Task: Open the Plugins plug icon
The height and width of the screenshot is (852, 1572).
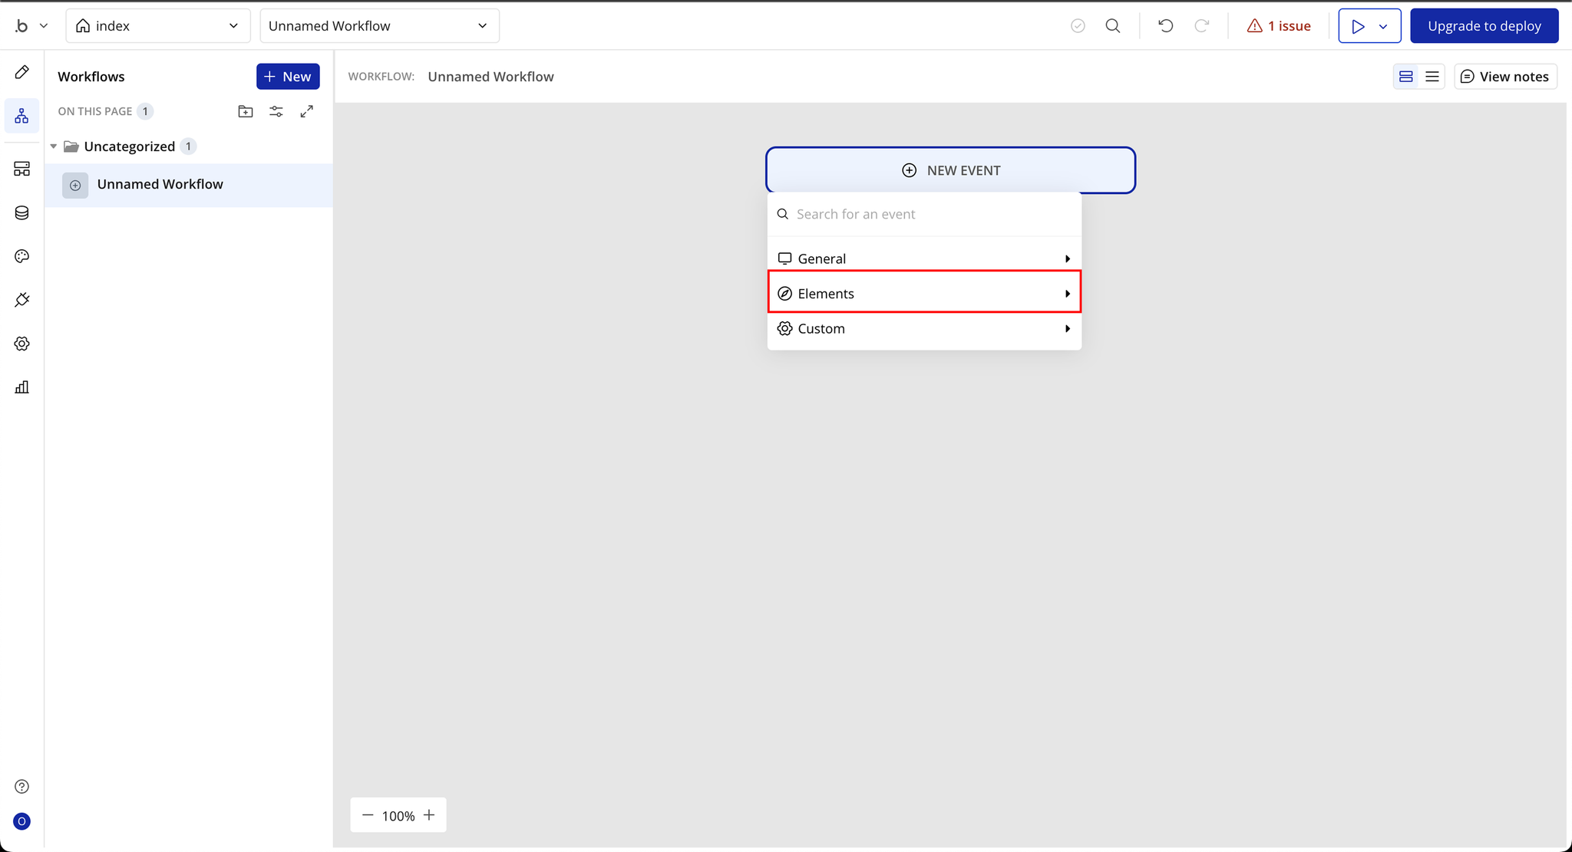Action: point(21,300)
